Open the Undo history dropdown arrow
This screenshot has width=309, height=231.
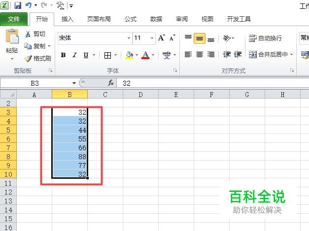[35, 5]
